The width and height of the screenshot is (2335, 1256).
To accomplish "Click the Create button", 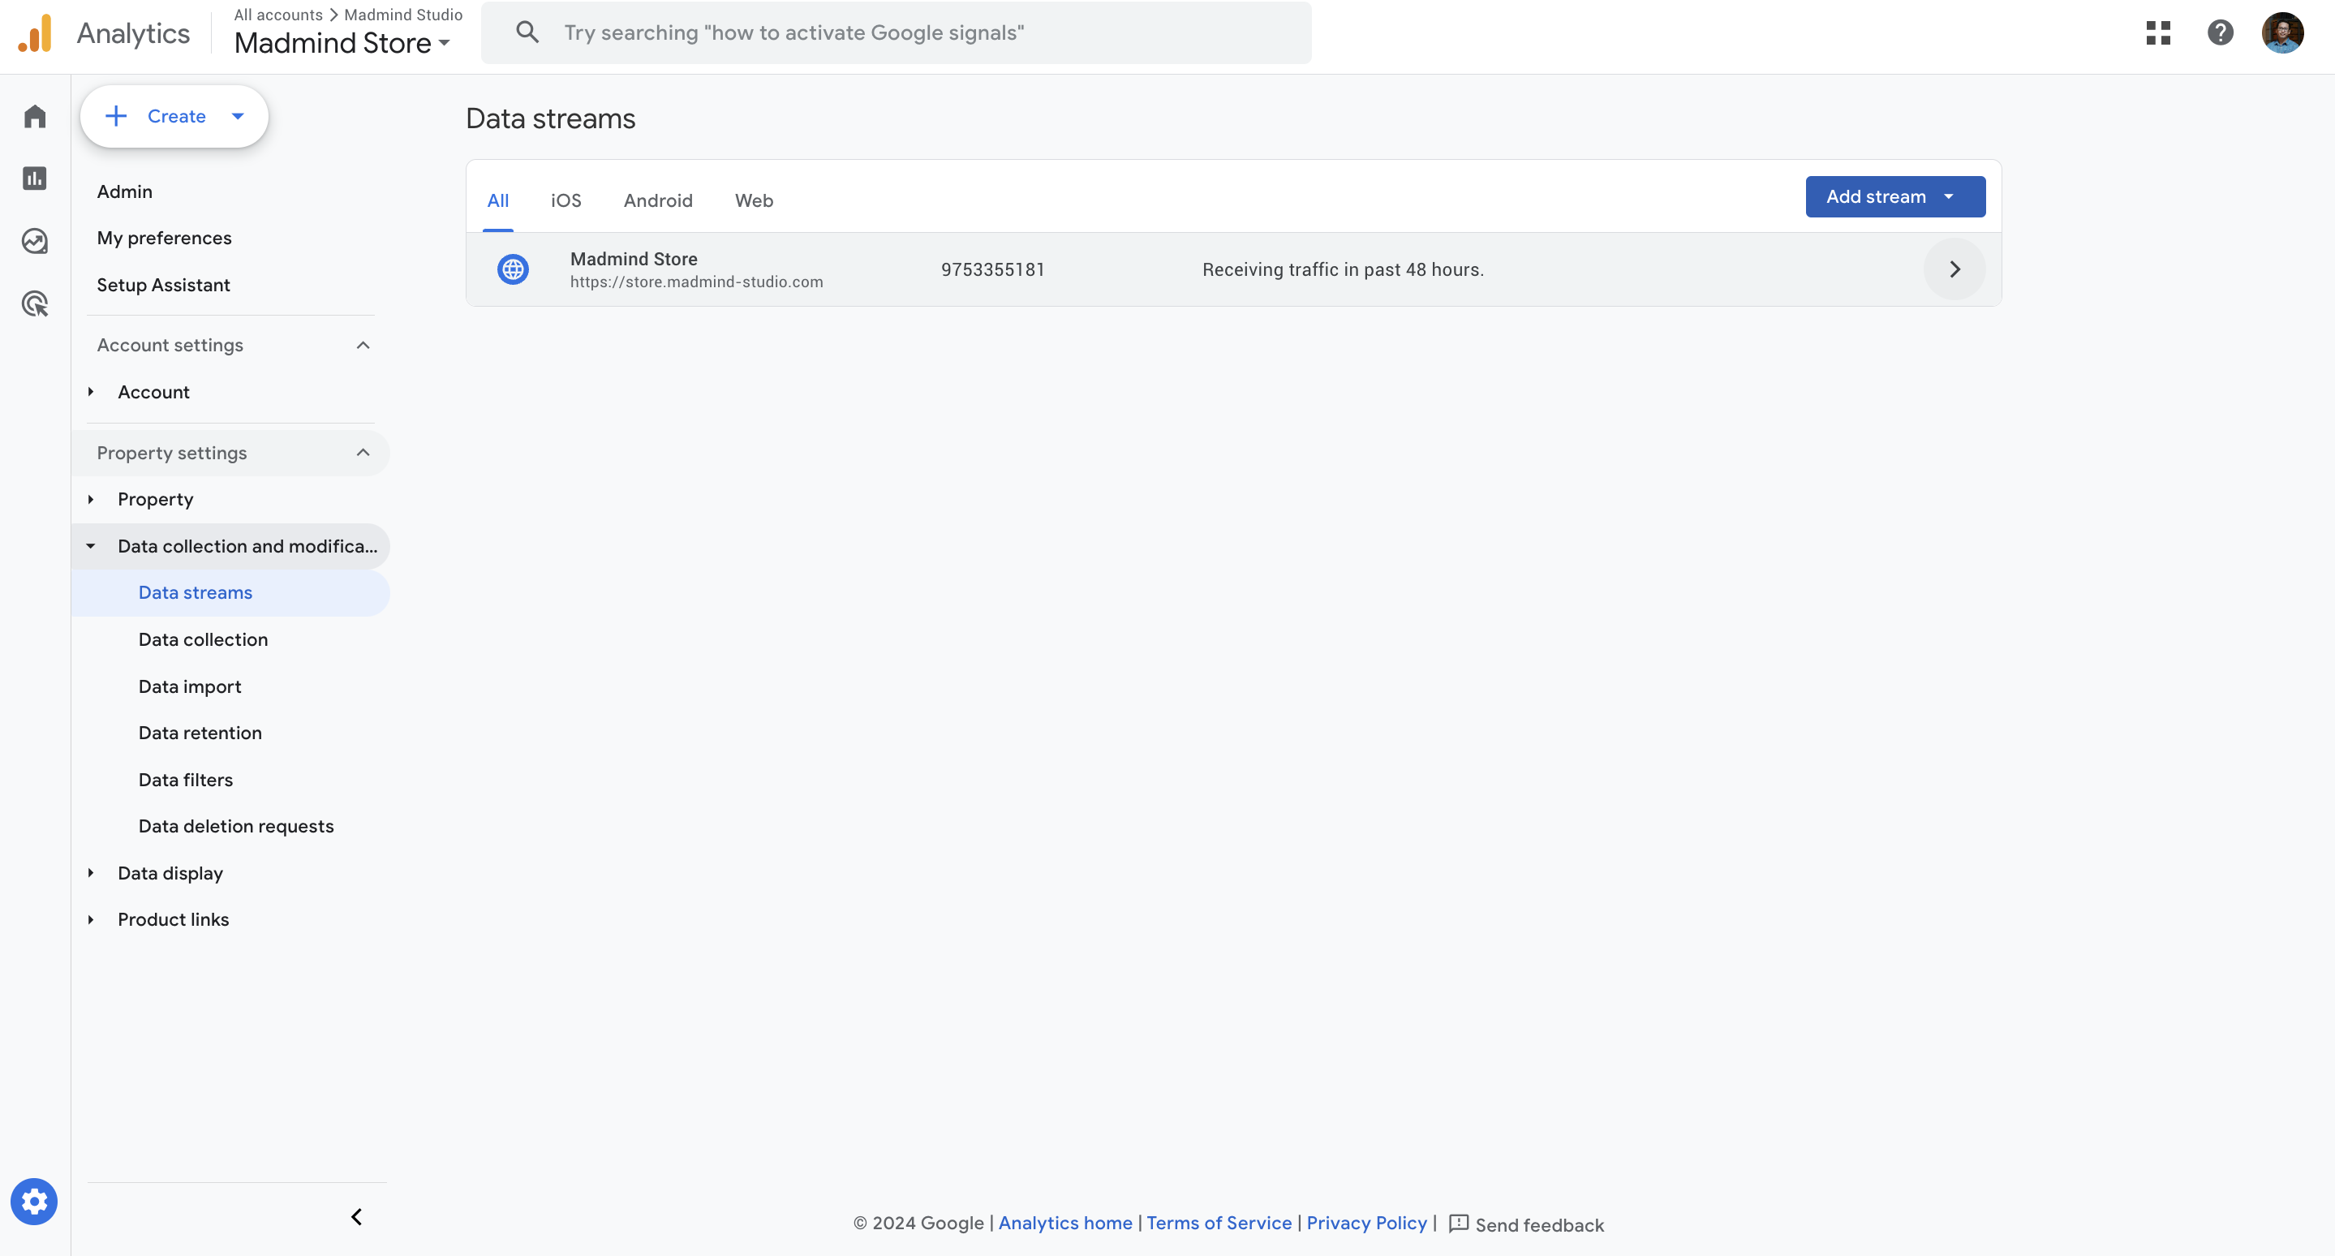I will [x=174, y=116].
